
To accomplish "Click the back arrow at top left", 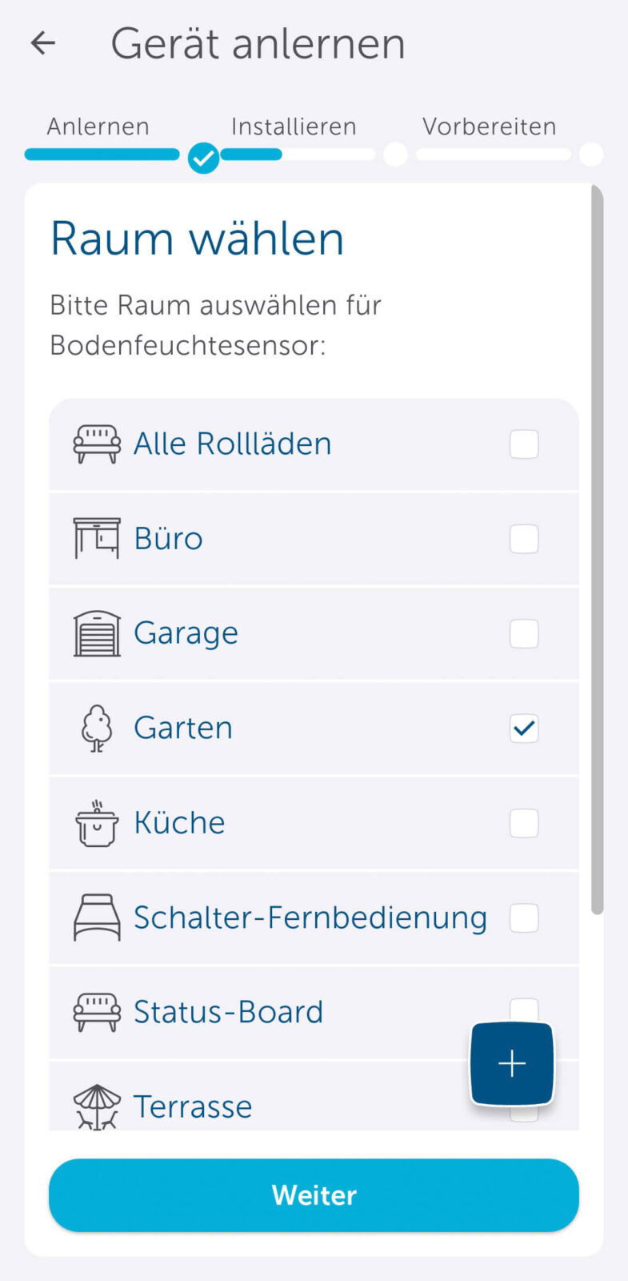I will [x=41, y=42].
